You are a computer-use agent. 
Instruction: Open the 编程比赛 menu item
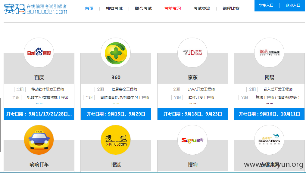(231, 9)
